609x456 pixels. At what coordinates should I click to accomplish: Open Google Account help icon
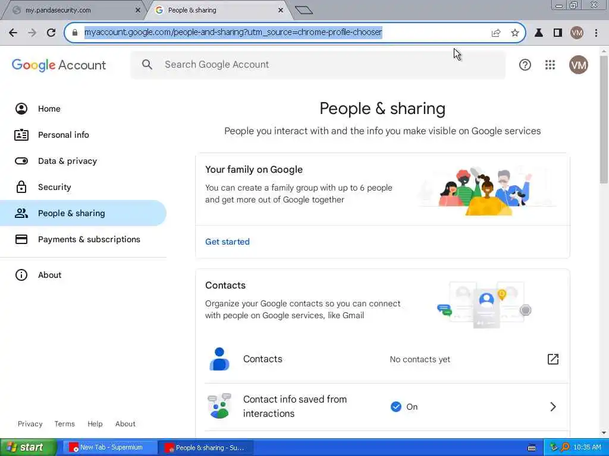coord(525,65)
